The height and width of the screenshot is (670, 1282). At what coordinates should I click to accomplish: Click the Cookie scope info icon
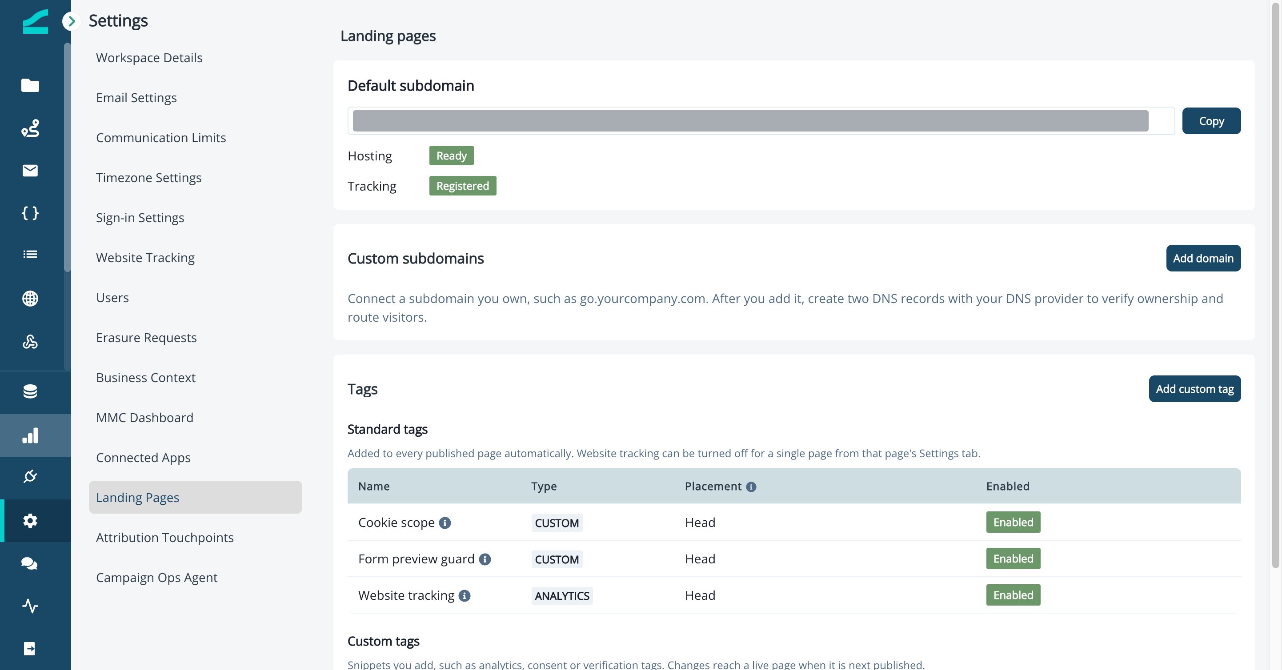(x=445, y=523)
